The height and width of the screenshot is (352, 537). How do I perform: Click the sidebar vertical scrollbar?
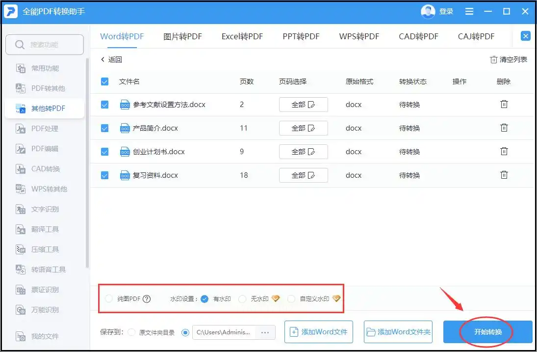[87, 163]
